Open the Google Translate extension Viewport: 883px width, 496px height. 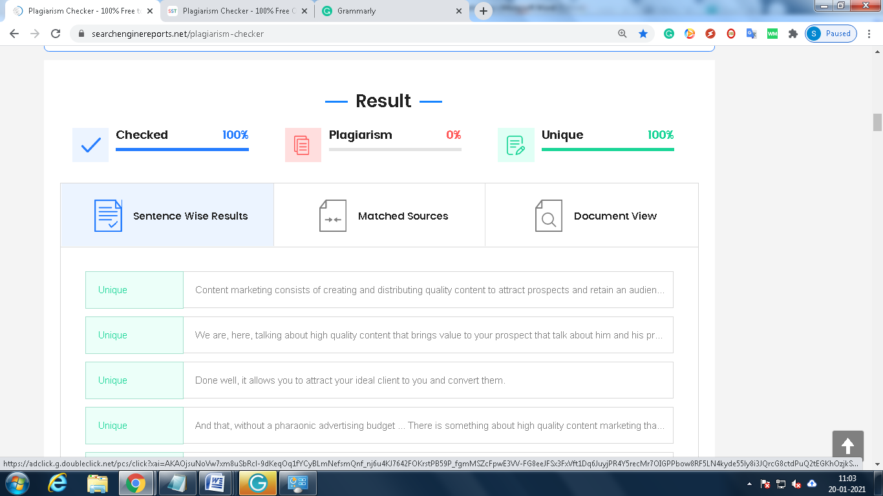click(x=751, y=34)
